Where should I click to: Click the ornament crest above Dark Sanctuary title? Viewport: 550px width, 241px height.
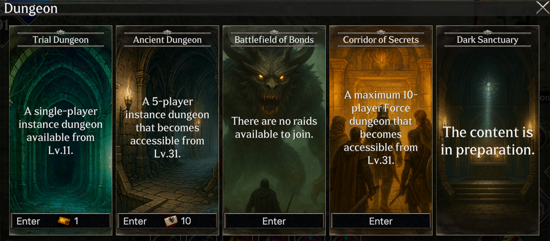pos(487,32)
